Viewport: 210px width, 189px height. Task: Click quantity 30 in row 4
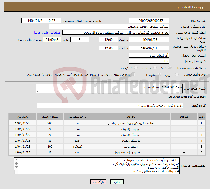point(50,141)
